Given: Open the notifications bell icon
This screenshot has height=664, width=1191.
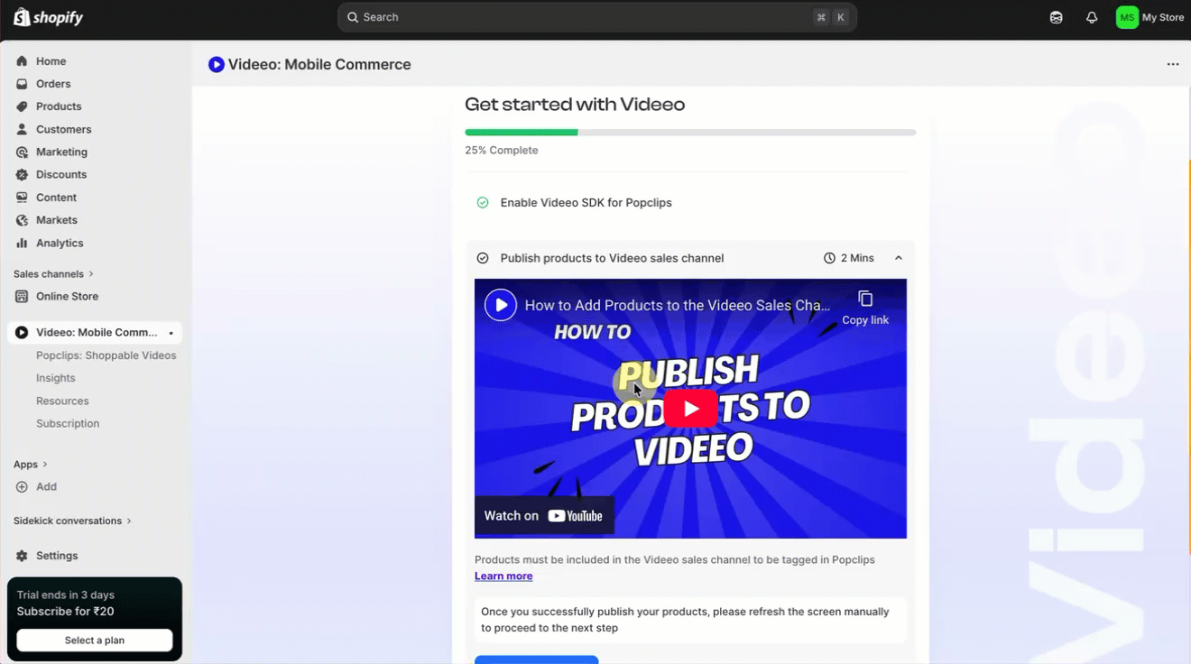Looking at the screenshot, I should (x=1092, y=17).
